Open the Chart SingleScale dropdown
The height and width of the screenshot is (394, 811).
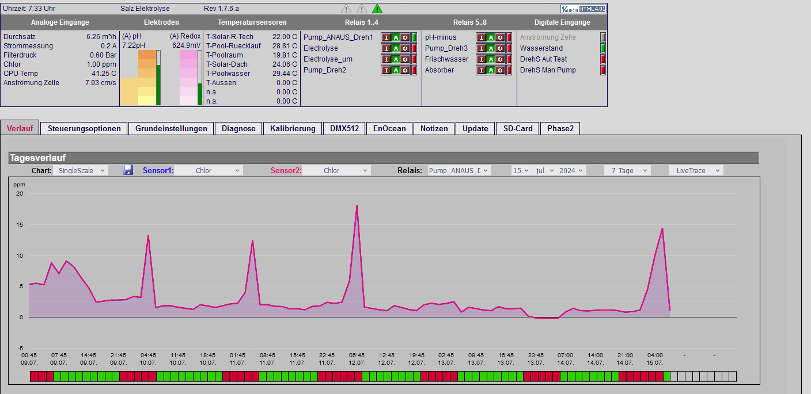coord(80,170)
